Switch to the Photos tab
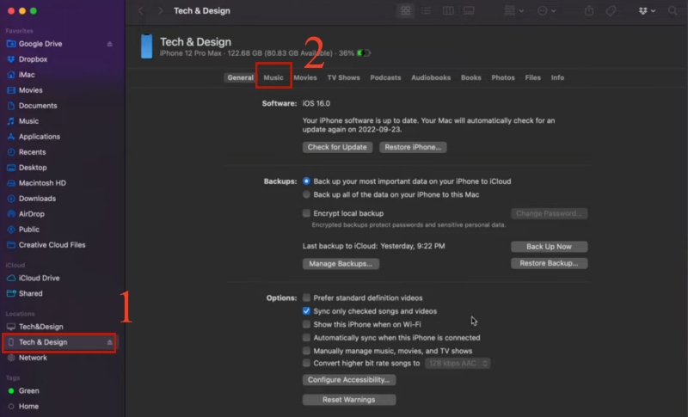 pos(503,77)
